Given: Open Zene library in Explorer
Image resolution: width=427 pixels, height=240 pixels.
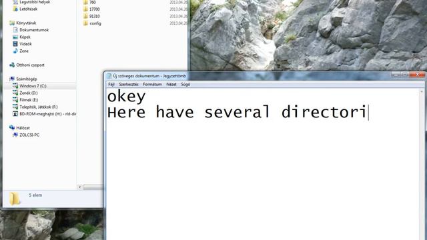Looking at the screenshot, I should pos(24,51).
